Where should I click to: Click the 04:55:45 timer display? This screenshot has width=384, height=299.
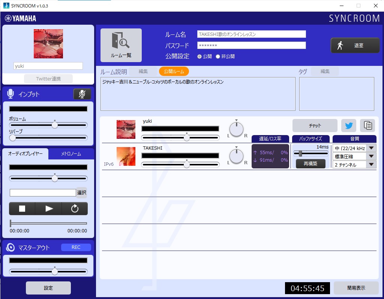307,288
